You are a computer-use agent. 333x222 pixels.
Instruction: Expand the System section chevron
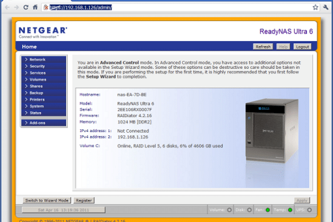tap(26, 106)
